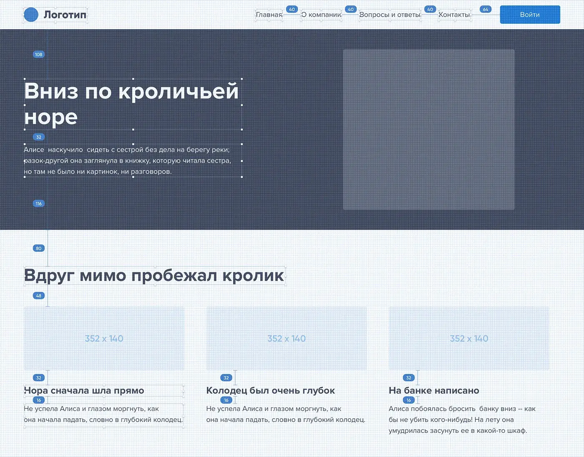The height and width of the screenshot is (457, 584).
Task: Select the large gray hero image placeholder
Action: (x=428, y=129)
